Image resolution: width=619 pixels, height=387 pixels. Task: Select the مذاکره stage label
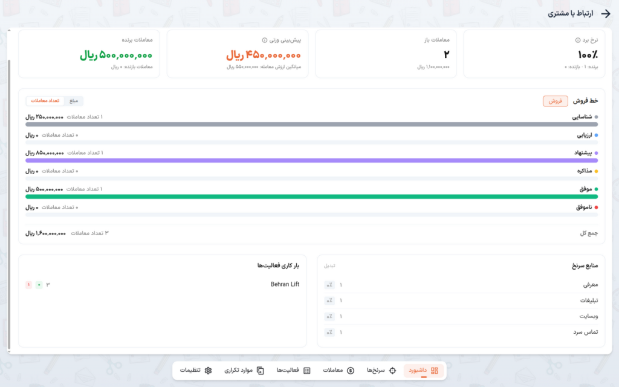coord(585,171)
